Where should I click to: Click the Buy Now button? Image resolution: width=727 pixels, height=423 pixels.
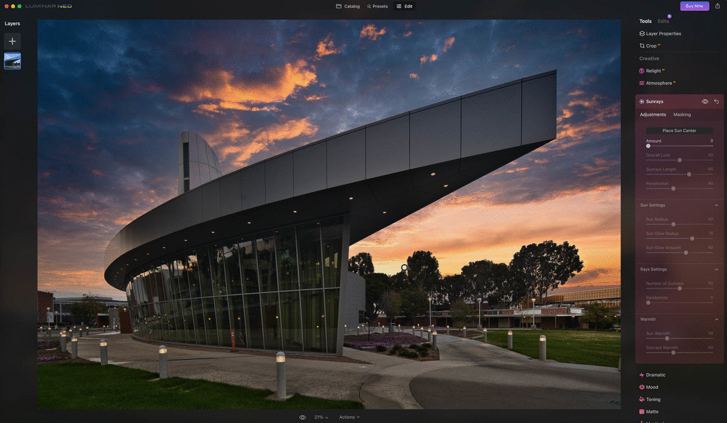point(694,6)
